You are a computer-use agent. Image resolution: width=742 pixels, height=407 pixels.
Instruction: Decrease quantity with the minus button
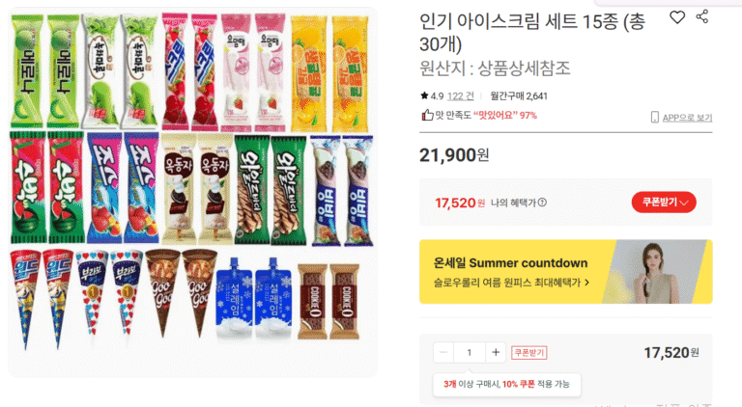click(x=443, y=352)
